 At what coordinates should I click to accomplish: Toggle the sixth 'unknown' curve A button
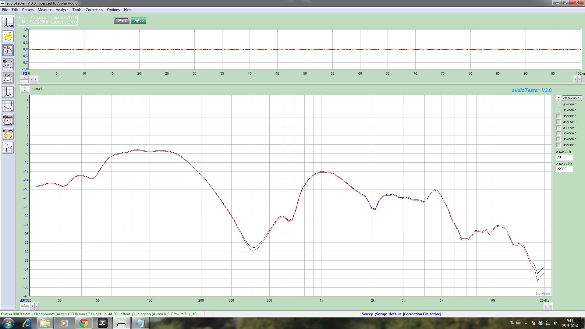[x=558, y=133]
